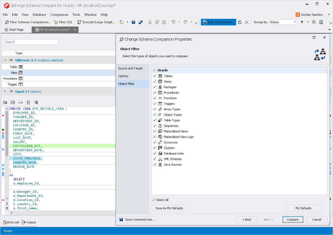Collapse the Different objects group

(5, 60)
